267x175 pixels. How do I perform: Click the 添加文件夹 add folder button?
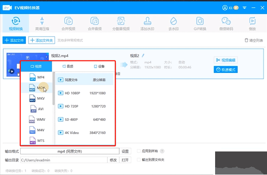[x=42, y=40]
